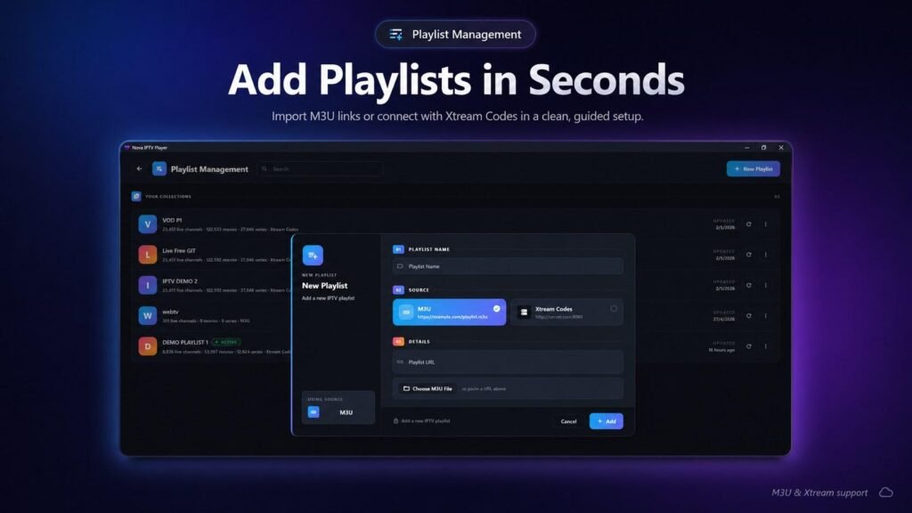Screen dimensions: 912x513
Task: Click the Playlist URL input field
Action: tap(508, 362)
